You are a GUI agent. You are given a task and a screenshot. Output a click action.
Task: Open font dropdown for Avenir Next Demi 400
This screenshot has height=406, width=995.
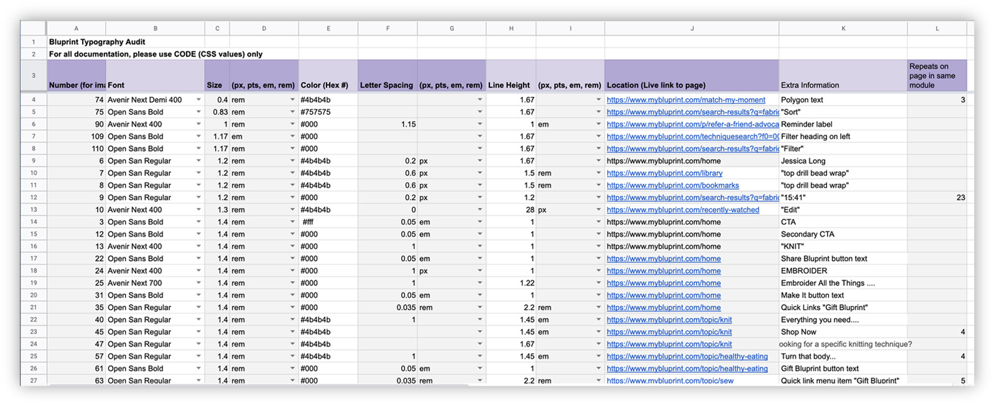pos(198,99)
